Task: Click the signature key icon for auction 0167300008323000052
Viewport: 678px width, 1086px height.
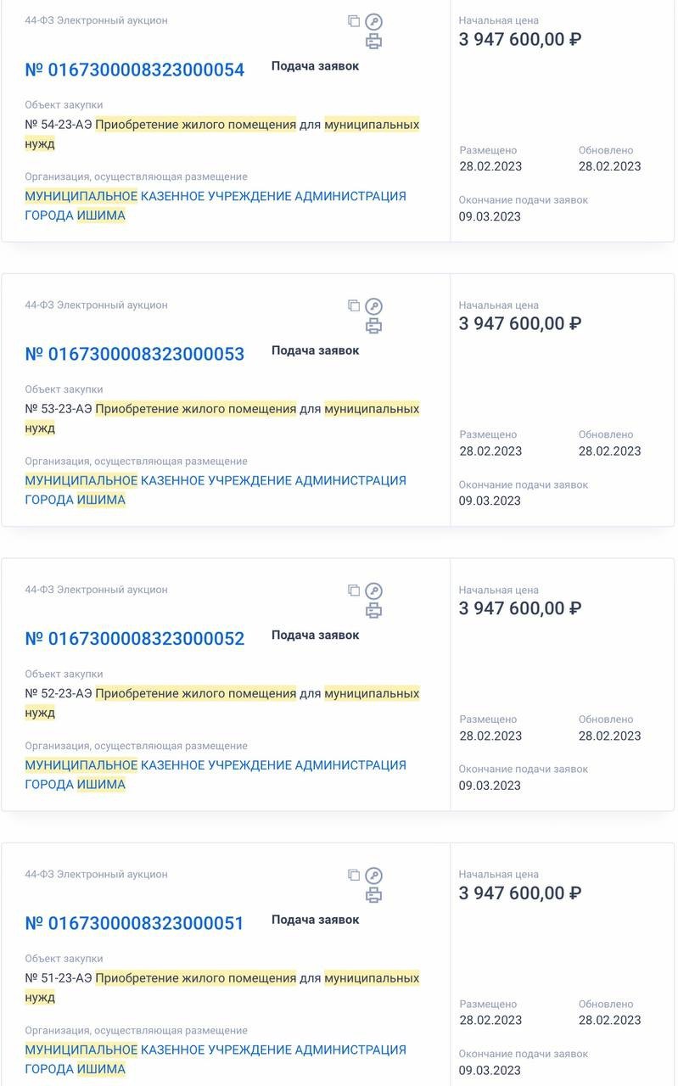Action: (373, 591)
